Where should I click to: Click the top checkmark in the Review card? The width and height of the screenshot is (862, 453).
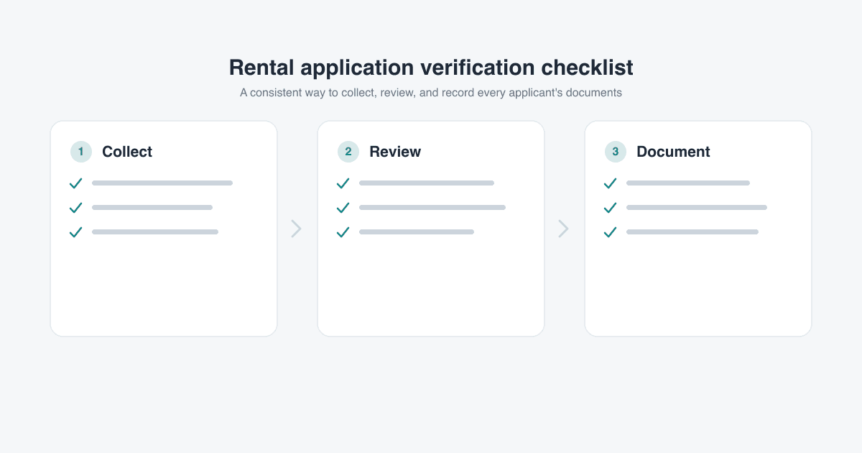click(343, 183)
